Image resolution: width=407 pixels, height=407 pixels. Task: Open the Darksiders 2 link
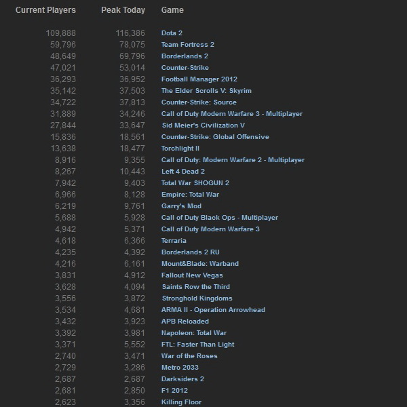pyautogui.click(x=182, y=379)
